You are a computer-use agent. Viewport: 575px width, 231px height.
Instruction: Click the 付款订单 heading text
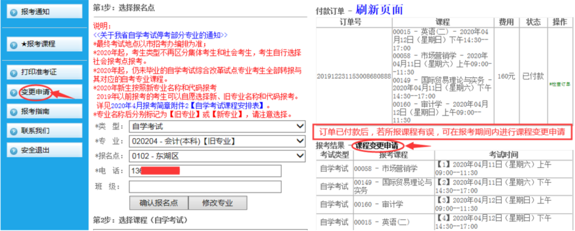click(331, 12)
